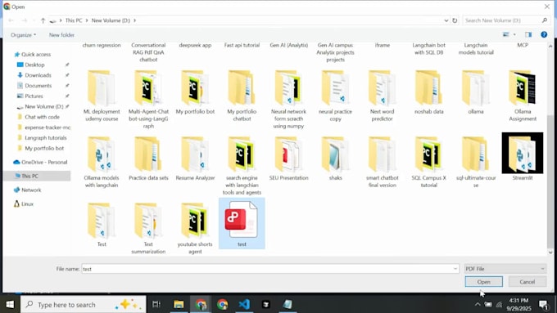Cancel the Open dialog
The image size is (557, 313).
[528, 282]
